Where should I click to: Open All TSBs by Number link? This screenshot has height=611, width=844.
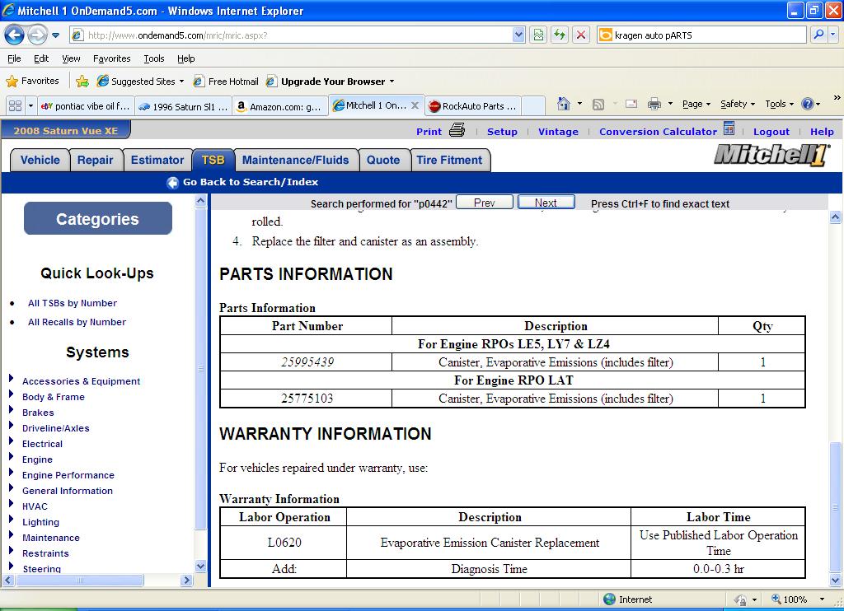coord(73,303)
